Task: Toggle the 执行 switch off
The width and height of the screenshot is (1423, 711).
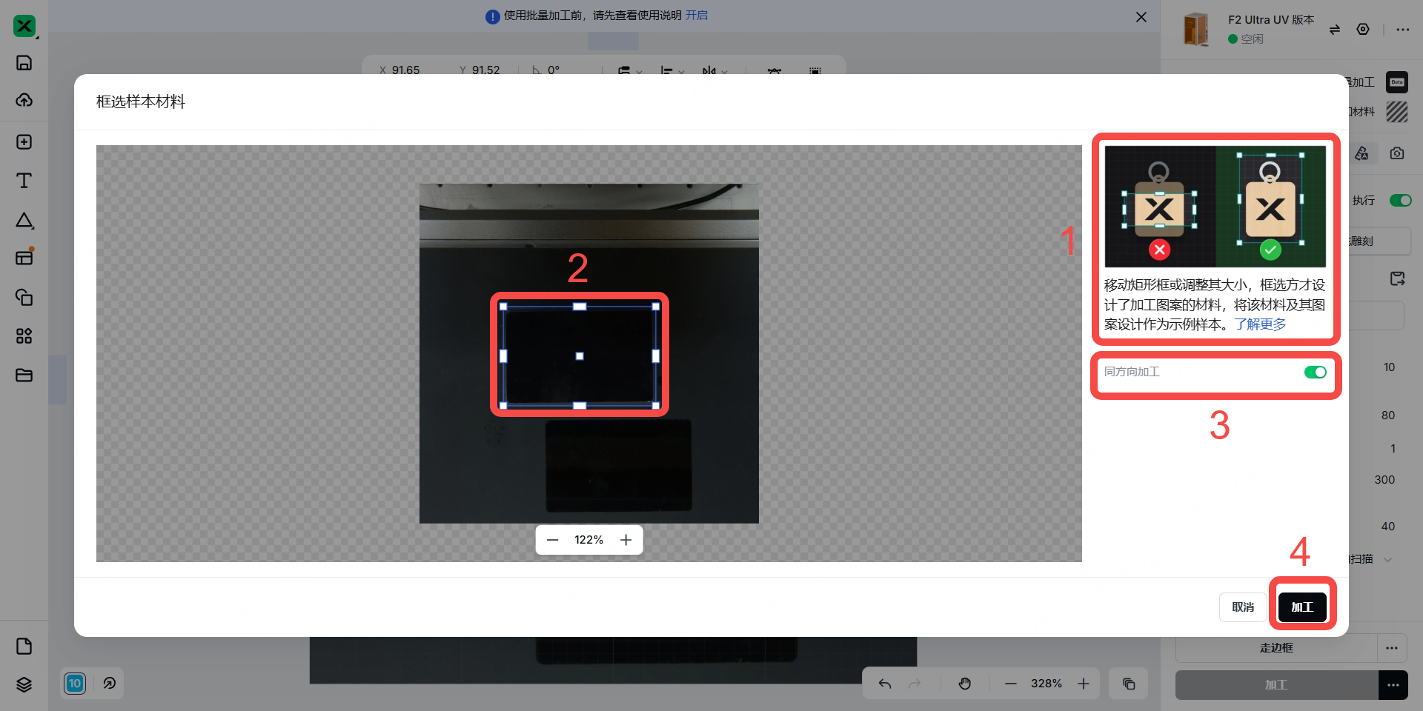Action: (1399, 201)
